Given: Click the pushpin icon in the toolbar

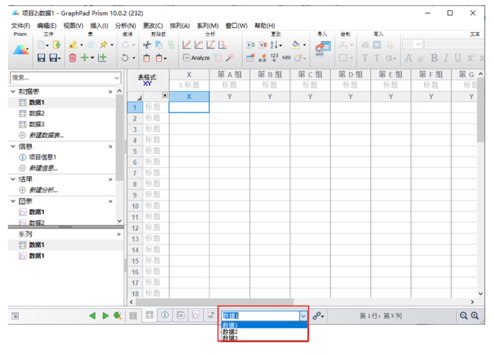Looking at the screenshot, I should coord(103,45).
